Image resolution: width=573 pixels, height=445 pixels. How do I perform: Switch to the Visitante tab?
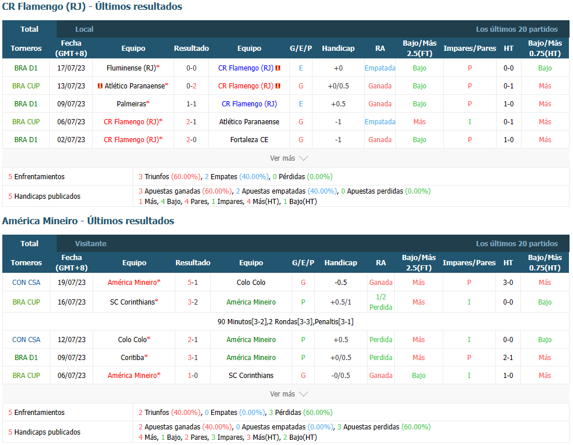[91, 244]
